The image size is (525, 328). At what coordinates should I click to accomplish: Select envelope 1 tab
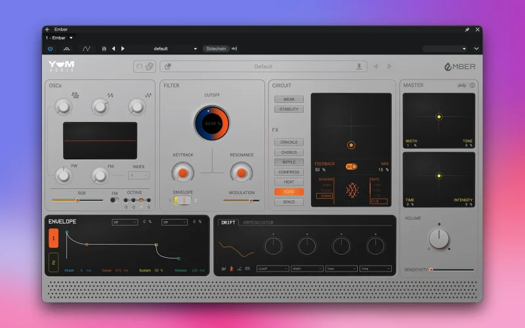tap(54, 238)
